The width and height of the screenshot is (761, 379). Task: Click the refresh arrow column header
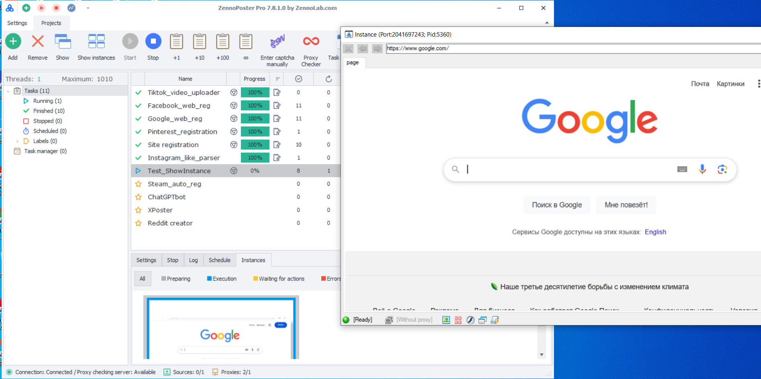pyautogui.click(x=329, y=79)
